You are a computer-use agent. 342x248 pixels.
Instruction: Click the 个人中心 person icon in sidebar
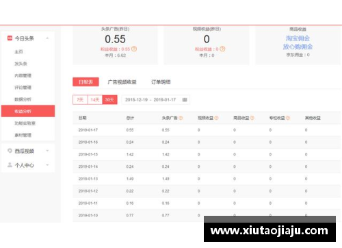click(10, 164)
